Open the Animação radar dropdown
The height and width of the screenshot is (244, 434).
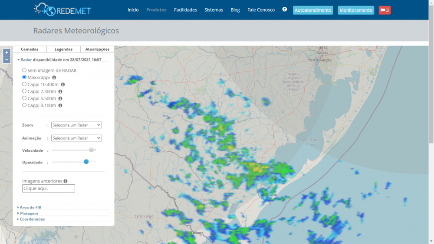[x=76, y=138]
